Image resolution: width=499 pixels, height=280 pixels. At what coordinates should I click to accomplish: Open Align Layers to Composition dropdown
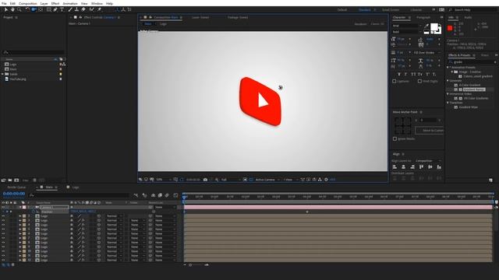(x=428, y=161)
